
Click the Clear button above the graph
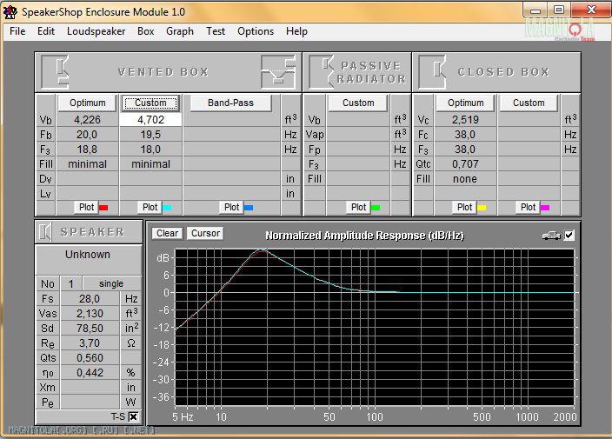pos(168,233)
